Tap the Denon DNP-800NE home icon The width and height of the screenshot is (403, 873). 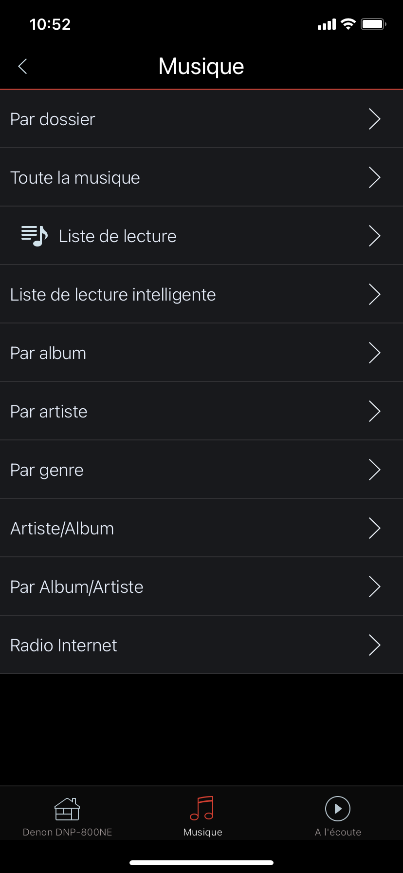[x=67, y=809]
